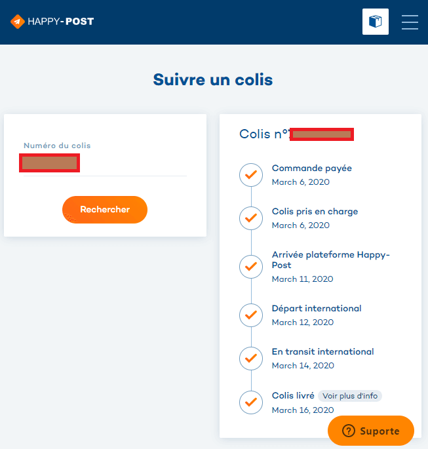The image size is (428, 449).
Task: Click the question mark icon in Suporte
Action: pyautogui.click(x=347, y=431)
